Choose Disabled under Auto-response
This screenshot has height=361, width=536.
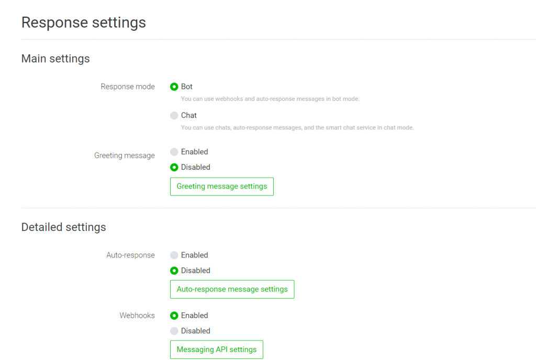[174, 271]
